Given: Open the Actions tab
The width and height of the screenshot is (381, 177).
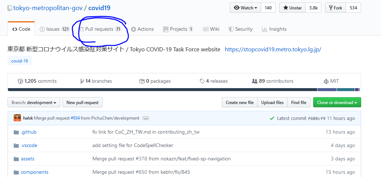Looking at the screenshot, I should (x=143, y=29).
